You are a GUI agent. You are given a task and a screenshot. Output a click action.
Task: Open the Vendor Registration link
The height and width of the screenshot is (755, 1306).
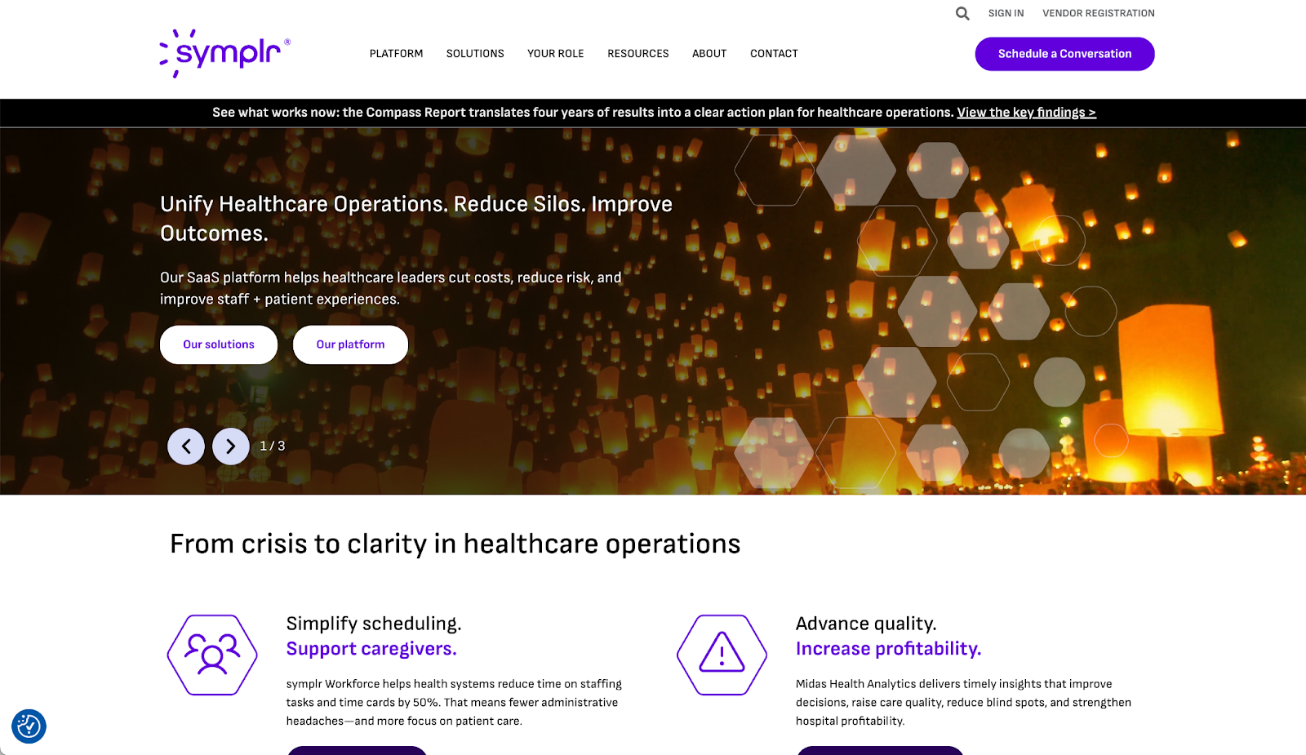pyautogui.click(x=1098, y=13)
